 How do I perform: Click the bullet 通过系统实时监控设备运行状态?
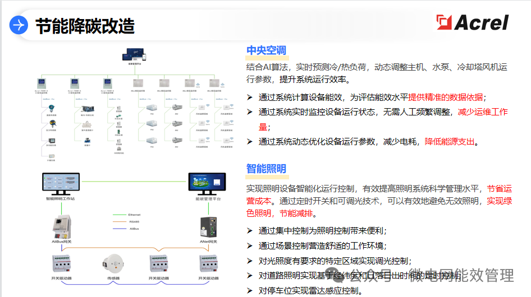pyautogui.click(x=377, y=119)
